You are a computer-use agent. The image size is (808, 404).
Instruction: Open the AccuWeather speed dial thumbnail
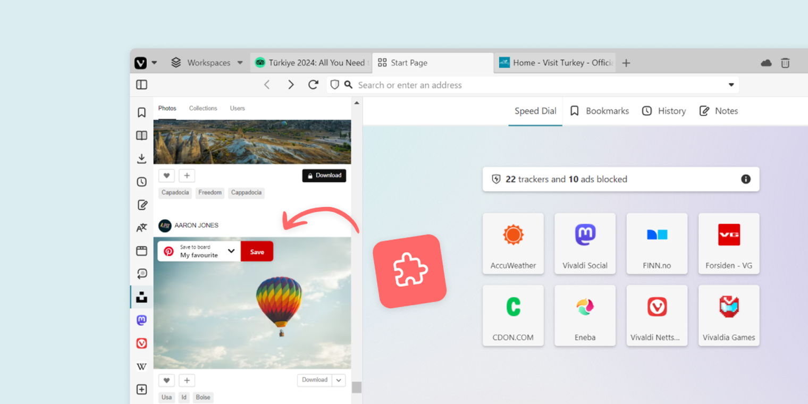513,243
